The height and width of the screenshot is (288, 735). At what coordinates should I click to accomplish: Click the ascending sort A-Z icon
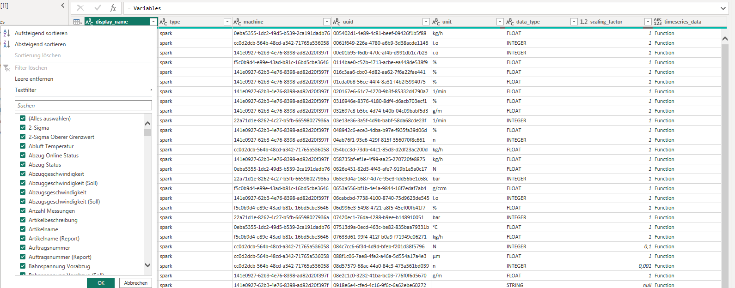[x=6, y=33]
